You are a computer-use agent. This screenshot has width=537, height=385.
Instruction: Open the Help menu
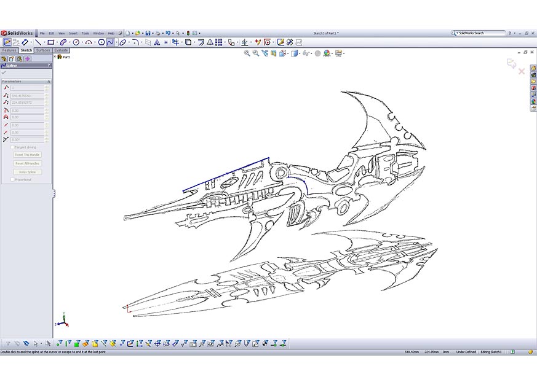tap(111, 34)
